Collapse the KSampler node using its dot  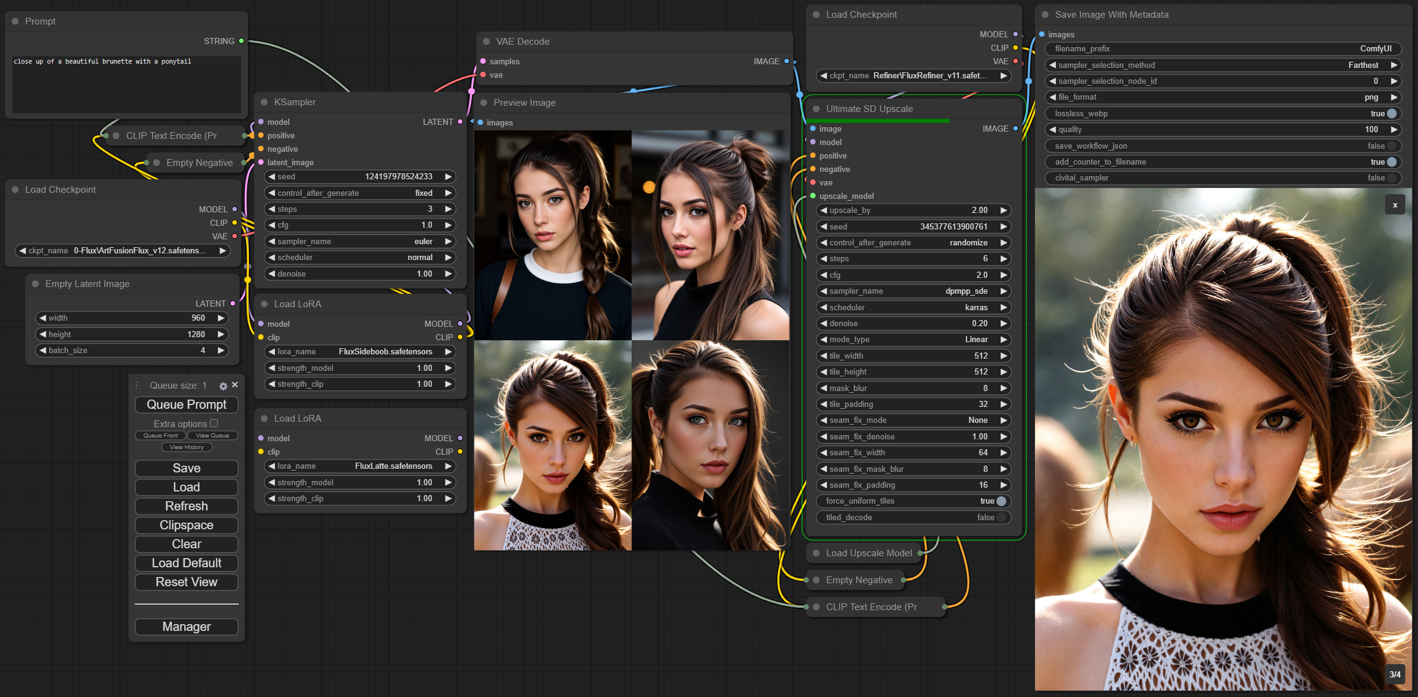click(264, 102)
